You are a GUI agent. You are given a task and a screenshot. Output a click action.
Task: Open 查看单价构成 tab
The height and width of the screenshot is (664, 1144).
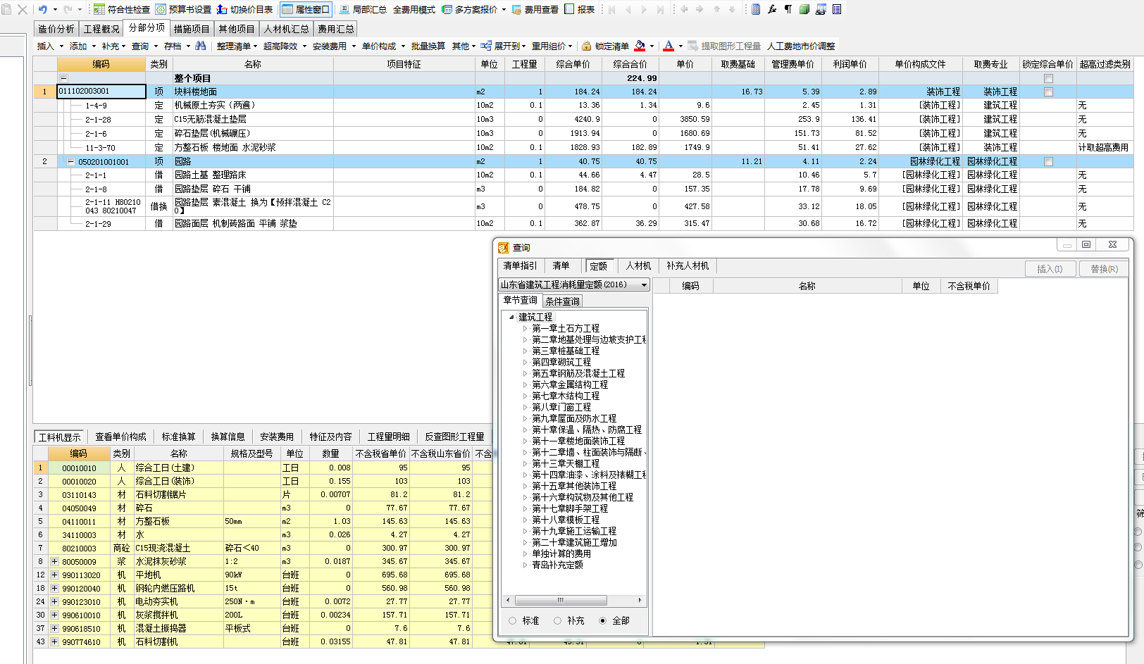click(x=121, y=437)
